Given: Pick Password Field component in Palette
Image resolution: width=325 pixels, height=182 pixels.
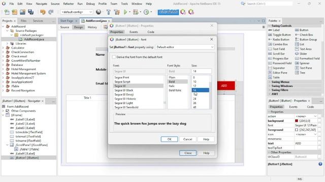Looking at the screenshot, I should point(280,63).
